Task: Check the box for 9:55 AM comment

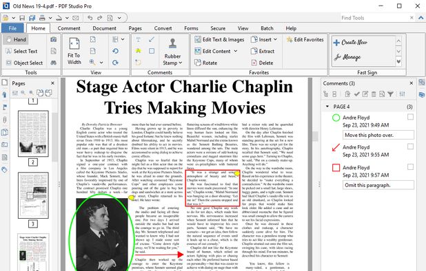Action: coord(411,147)
